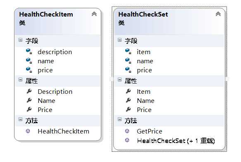Select the HealthCheckItem class title
The height and width of the screenshot is (162, 241).
tap(46, 14)
